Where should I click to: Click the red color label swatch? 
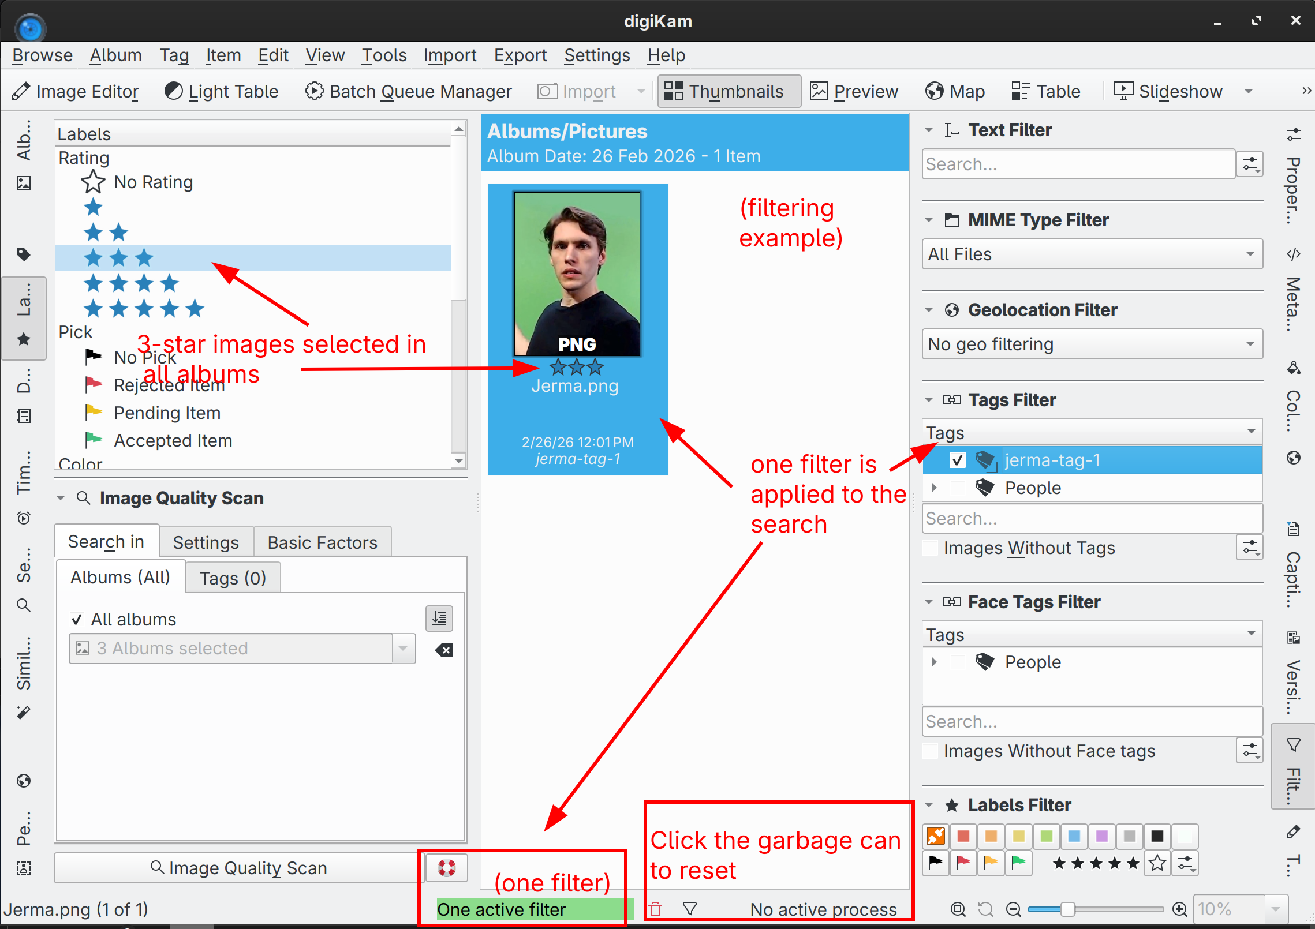tap(963, 836)
